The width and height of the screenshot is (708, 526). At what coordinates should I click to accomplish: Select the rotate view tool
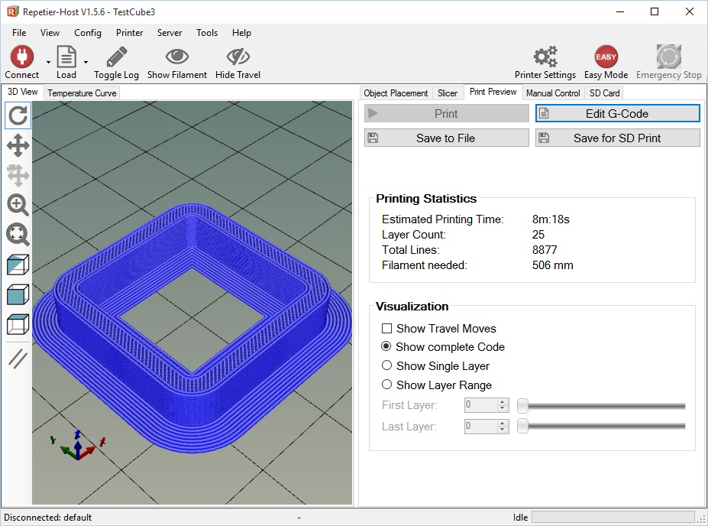point(18,115)
